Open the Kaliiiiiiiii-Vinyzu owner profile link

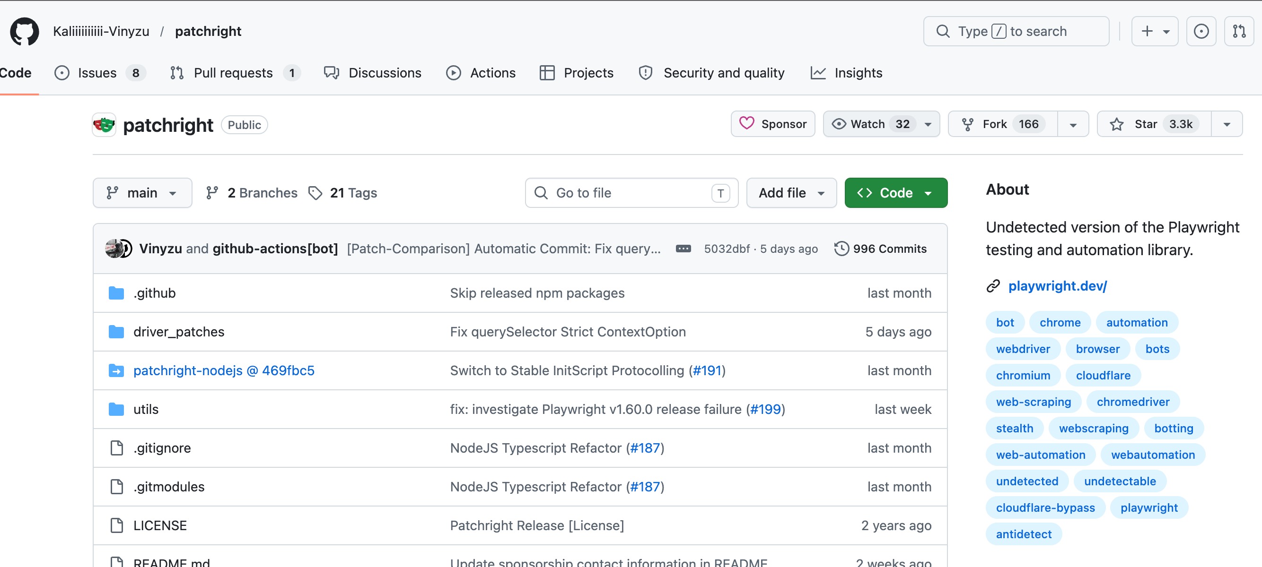point(101,31)
